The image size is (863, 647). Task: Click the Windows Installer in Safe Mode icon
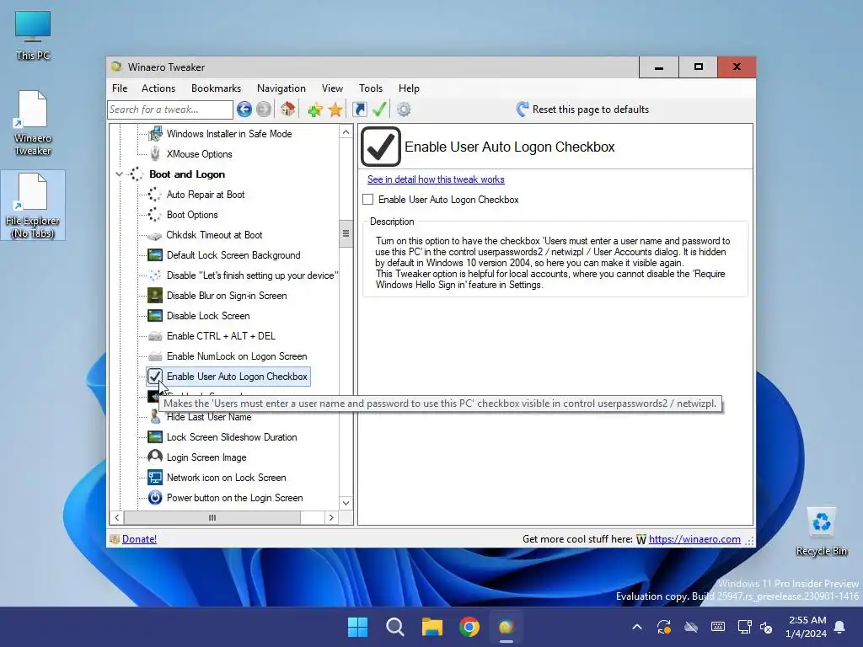pyautogui.click(x=155, y=134)
